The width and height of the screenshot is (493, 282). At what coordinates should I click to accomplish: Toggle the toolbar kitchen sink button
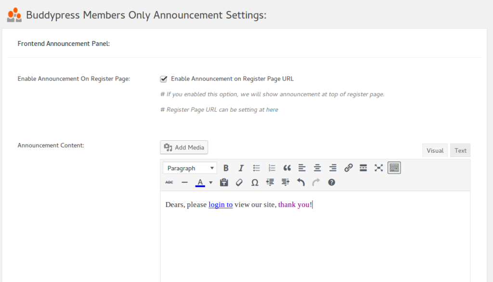point(394,168)
